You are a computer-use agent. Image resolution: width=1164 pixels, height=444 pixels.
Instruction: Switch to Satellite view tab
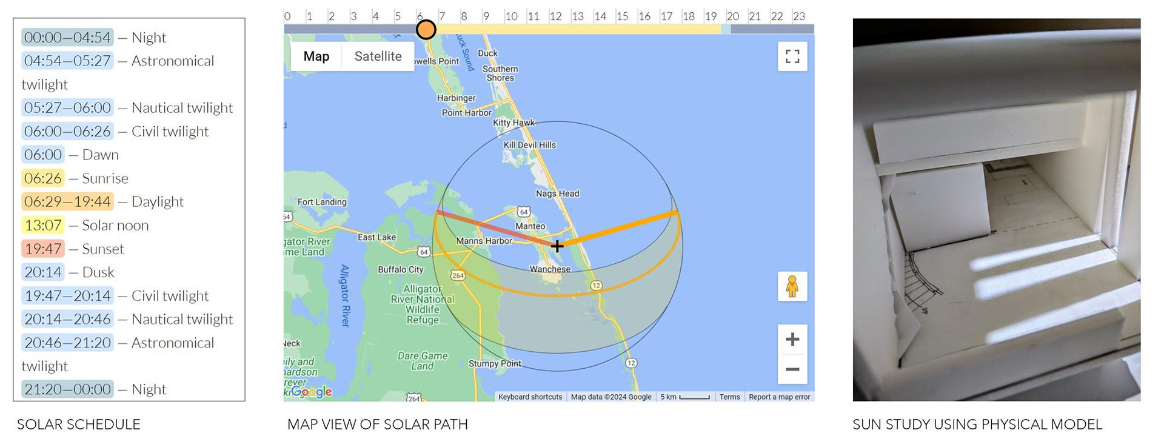[378, 56]
